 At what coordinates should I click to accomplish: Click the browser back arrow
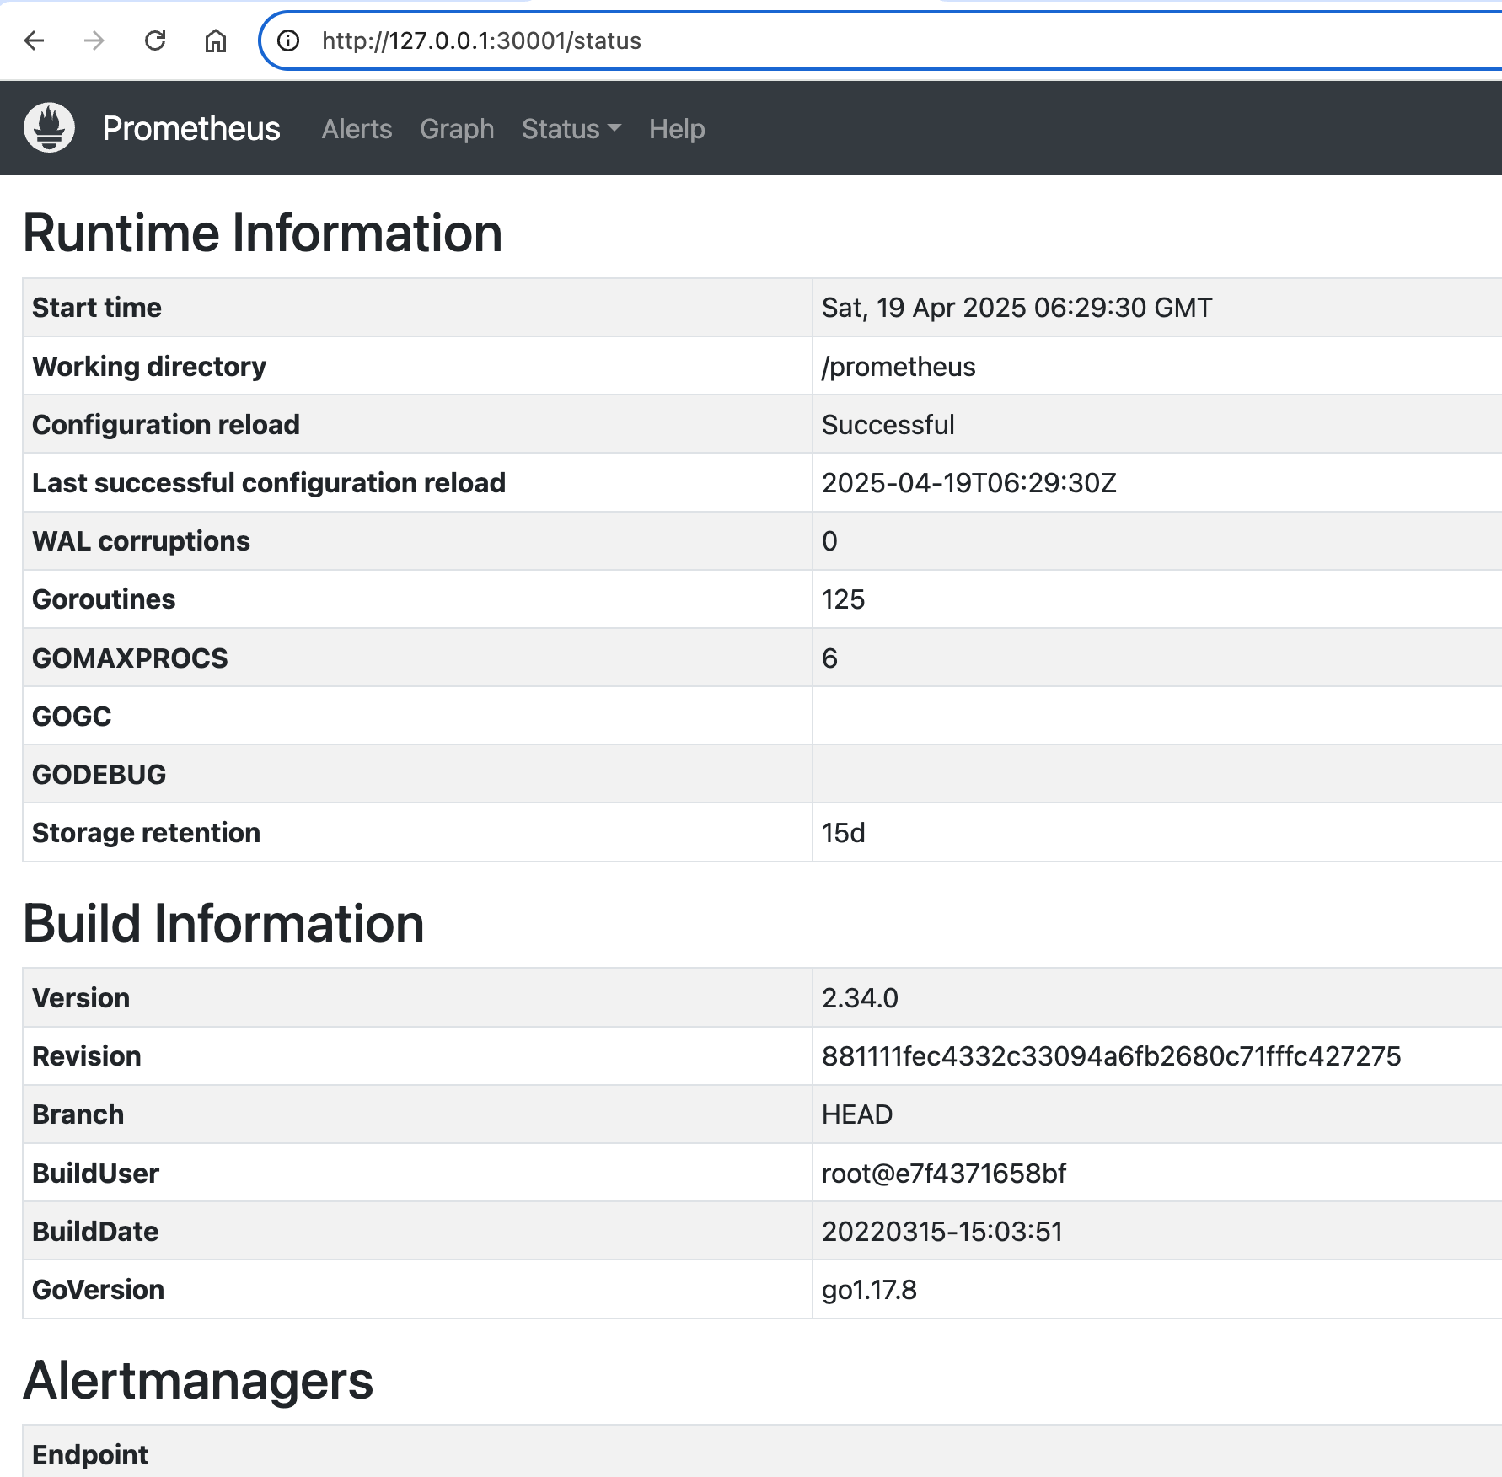[35, 40]
